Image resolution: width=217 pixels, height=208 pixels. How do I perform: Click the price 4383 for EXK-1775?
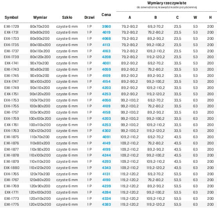[x=106, y=204]
